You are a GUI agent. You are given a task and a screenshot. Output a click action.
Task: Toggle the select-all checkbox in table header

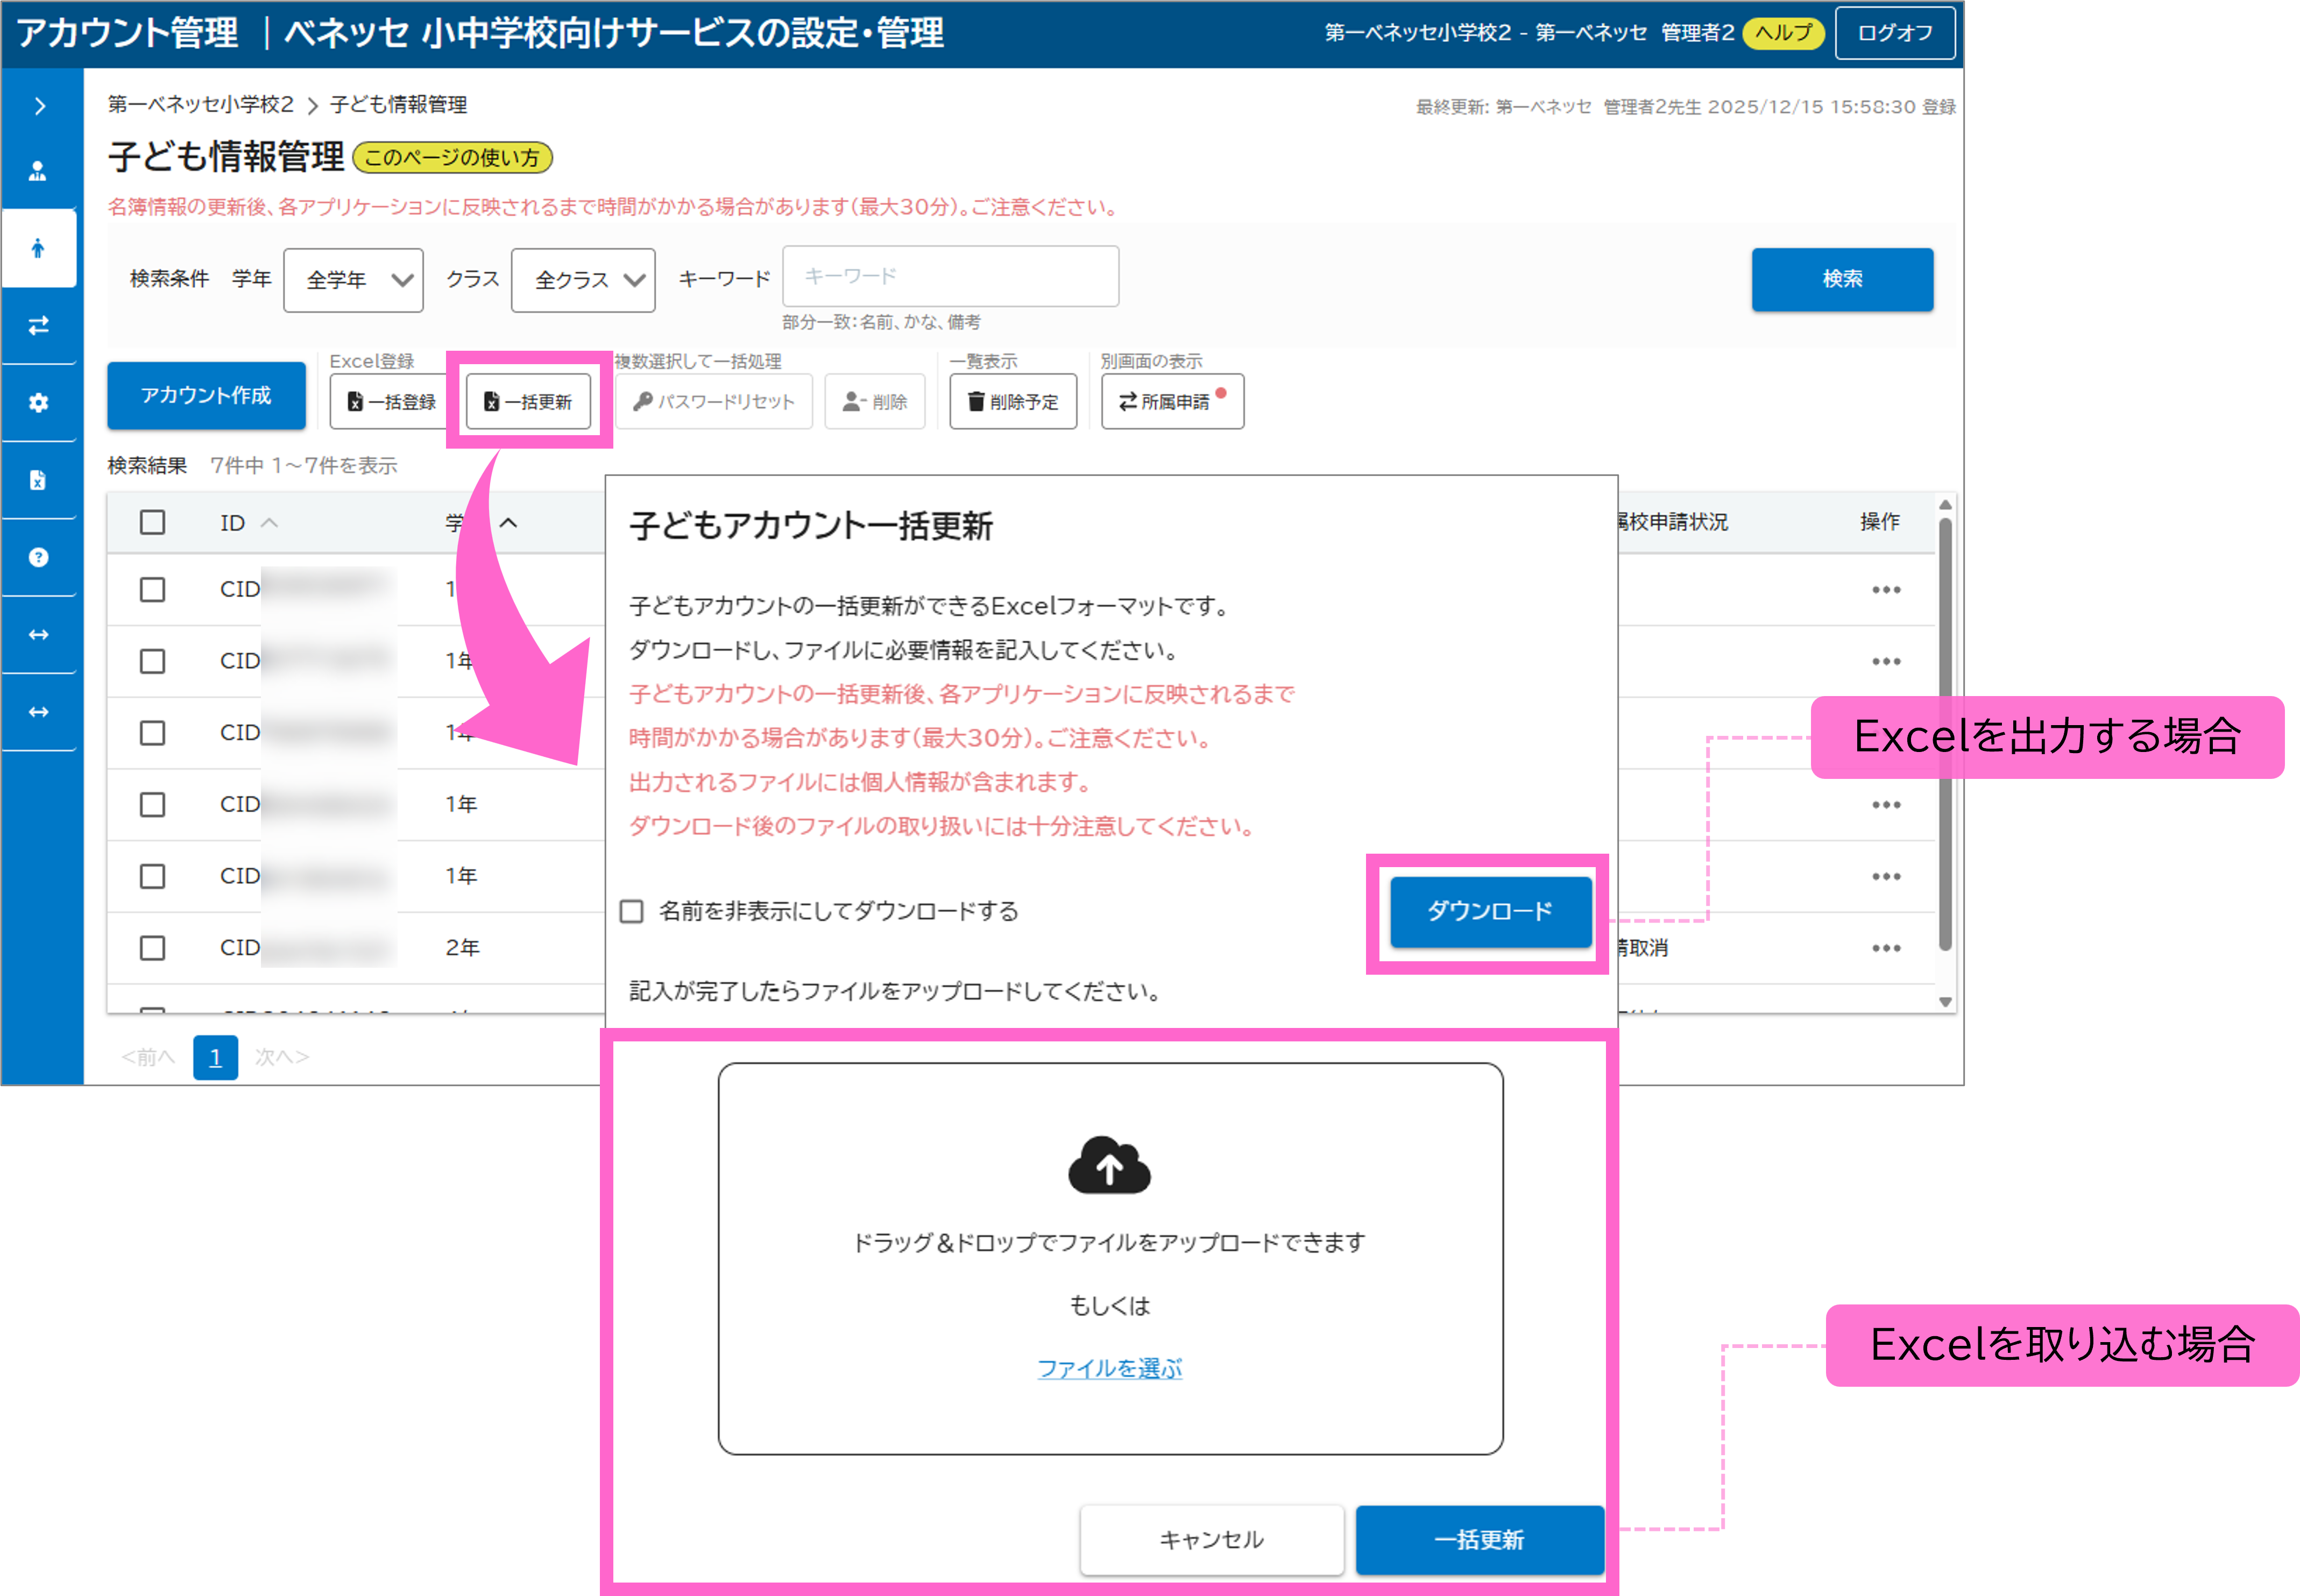(152, 521)
